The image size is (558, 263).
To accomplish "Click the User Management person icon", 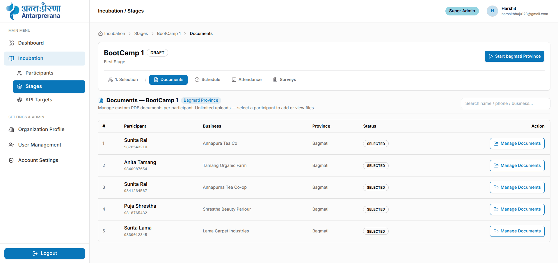I will tap(11, 145).
